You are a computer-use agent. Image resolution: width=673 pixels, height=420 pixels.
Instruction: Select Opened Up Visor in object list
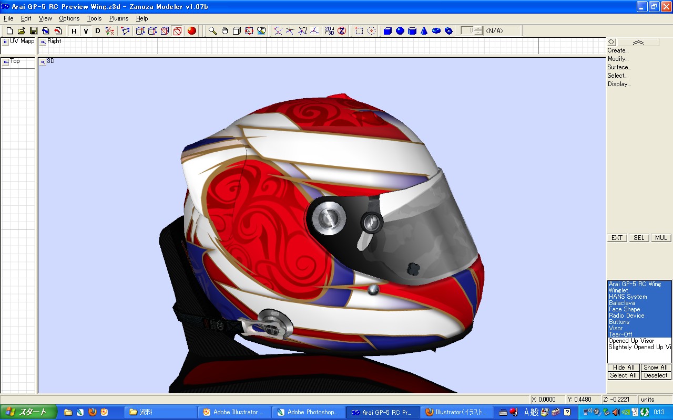[631, 341]
